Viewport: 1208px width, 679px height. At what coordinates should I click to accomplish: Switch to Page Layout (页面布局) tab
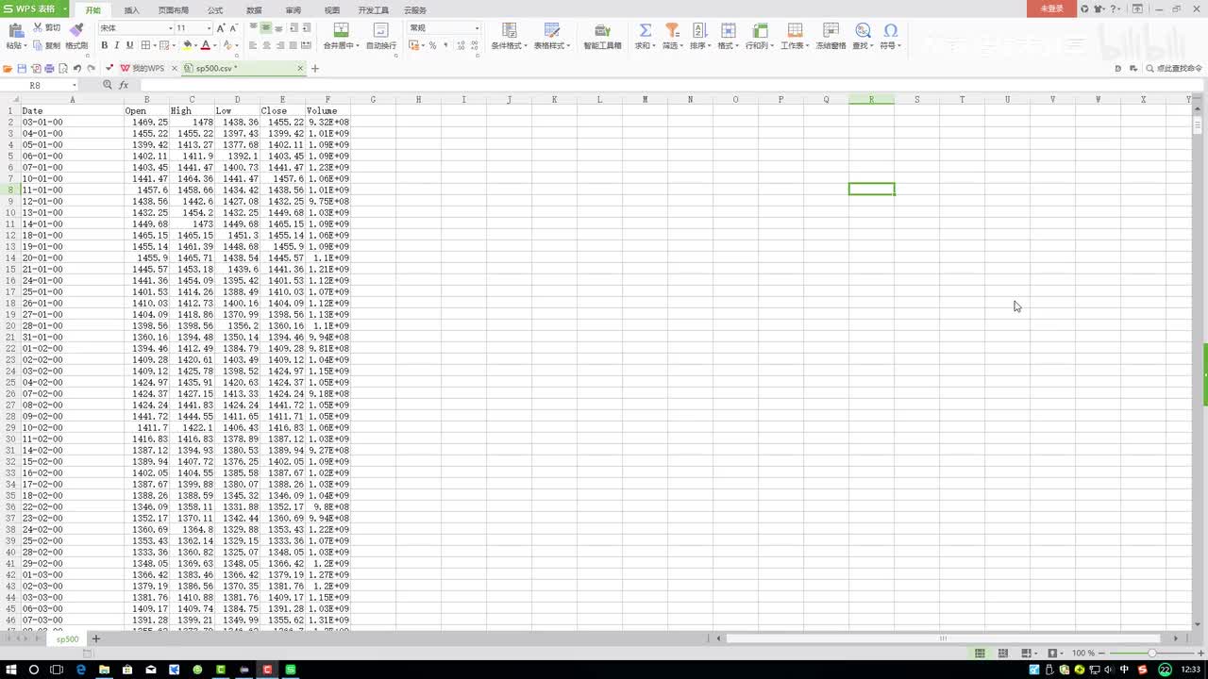pos(173,9)
